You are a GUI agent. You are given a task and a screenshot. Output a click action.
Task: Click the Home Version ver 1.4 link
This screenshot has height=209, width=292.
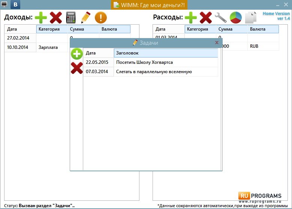tap(276, 16)
